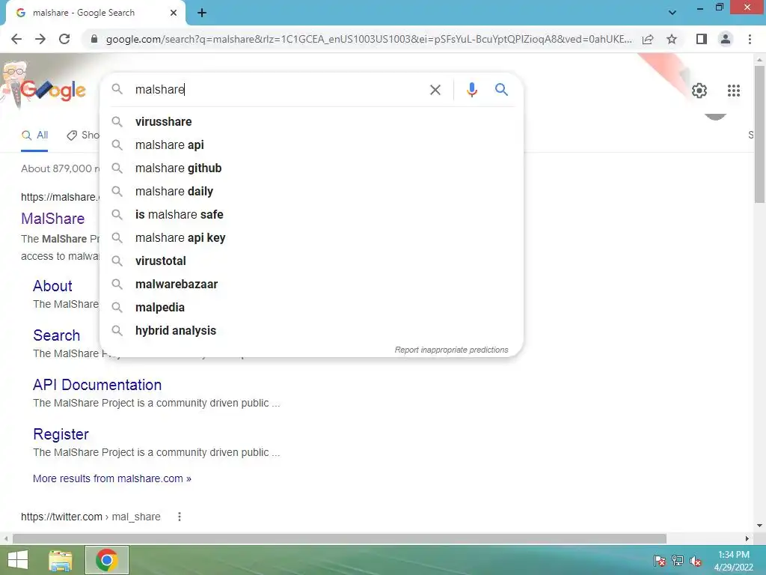View site information via the padlock icon
Image resolution: width=766 pixels, height=575 pixels.
click(94, 39)
